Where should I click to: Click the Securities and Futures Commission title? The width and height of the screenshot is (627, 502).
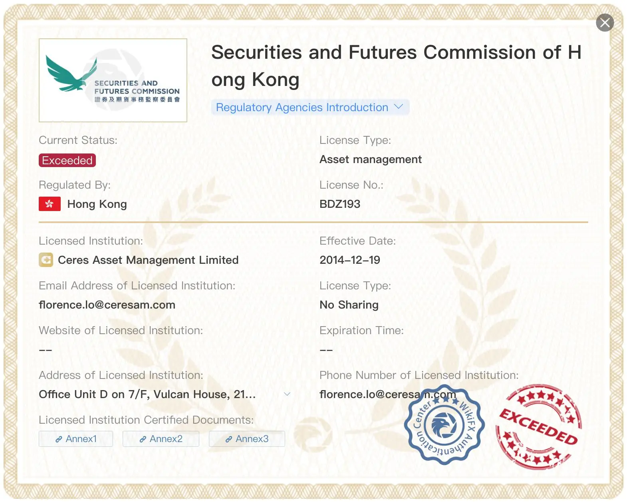[396, 66]
